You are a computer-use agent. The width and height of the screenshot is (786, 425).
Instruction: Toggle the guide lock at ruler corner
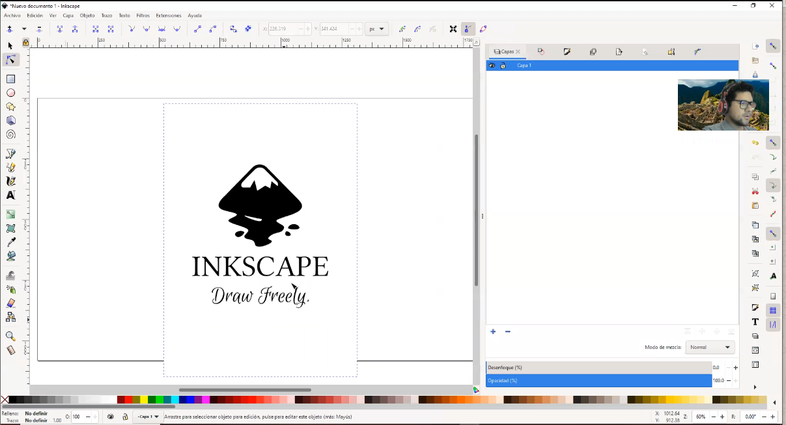(25, 43)
